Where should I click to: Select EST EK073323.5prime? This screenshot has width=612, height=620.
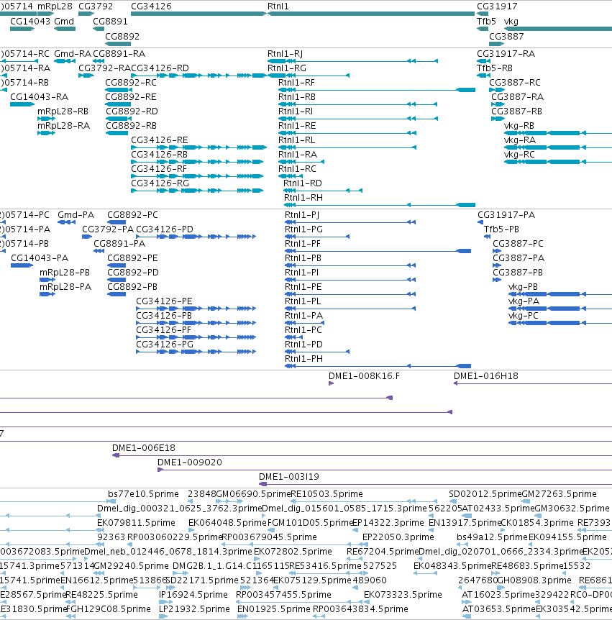click(x=403, y=595)
